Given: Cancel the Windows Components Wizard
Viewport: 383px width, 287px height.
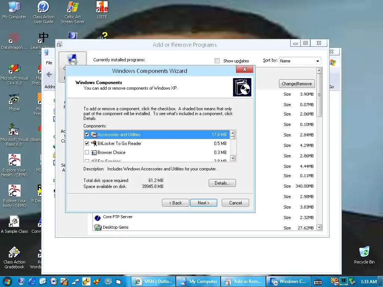Looking at the screenshot, I should (x=236, y=203).
